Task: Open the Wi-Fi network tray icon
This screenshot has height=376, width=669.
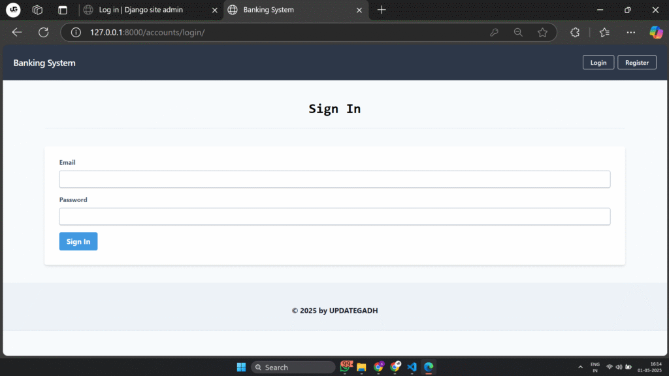Action: click(x=610, y=367)
